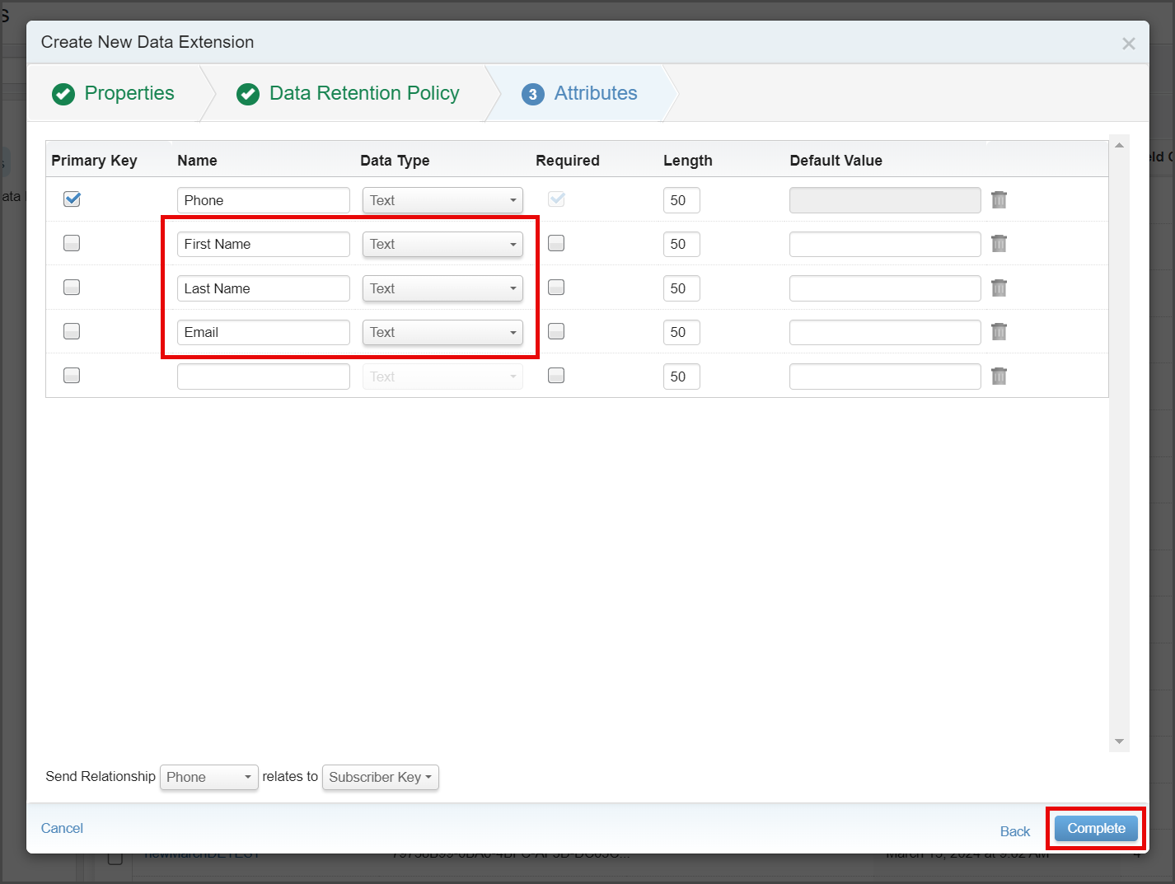Click Default Value field on empty row
The image size is (1175, 884).
(x=885, y=377)
